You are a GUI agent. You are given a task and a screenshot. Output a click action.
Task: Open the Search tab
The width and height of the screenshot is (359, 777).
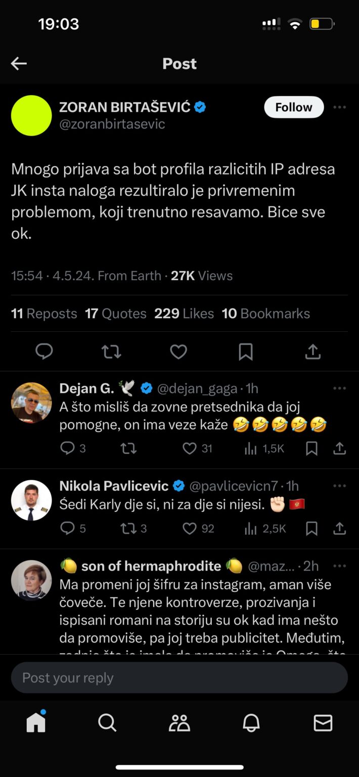(107, 723)
